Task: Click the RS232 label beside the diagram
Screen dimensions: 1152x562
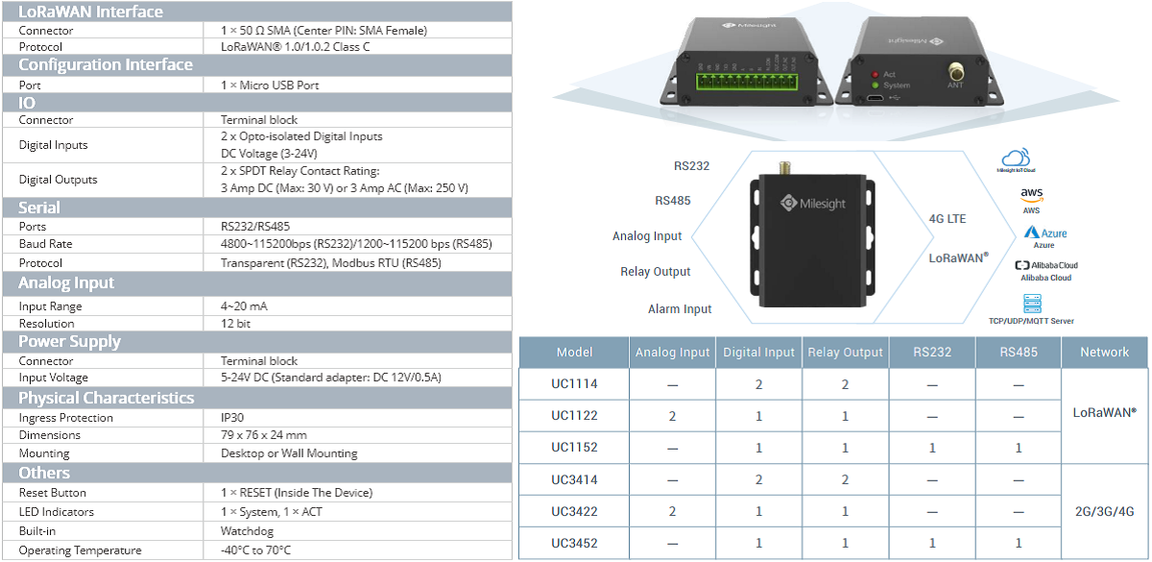Action: [691, 165]
